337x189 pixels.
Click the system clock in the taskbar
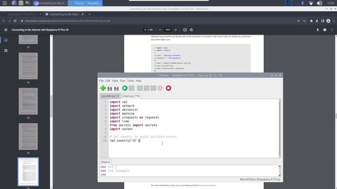click(330, 3)
